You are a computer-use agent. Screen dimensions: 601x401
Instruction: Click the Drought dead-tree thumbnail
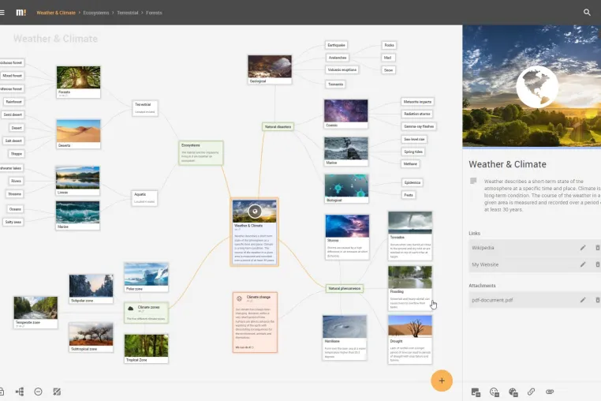pyautogui.click(x=410, y=327)
